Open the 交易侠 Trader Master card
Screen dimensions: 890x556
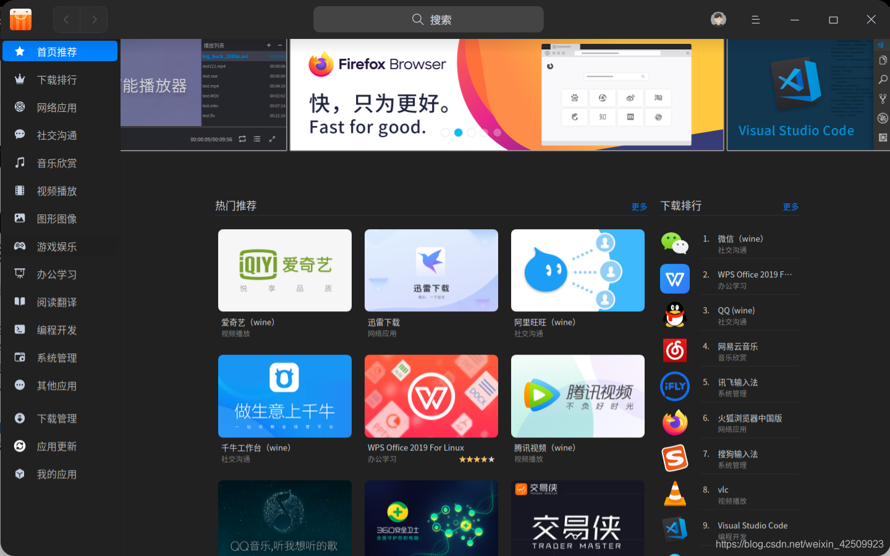pyautogui.click(x=578, y=518)
